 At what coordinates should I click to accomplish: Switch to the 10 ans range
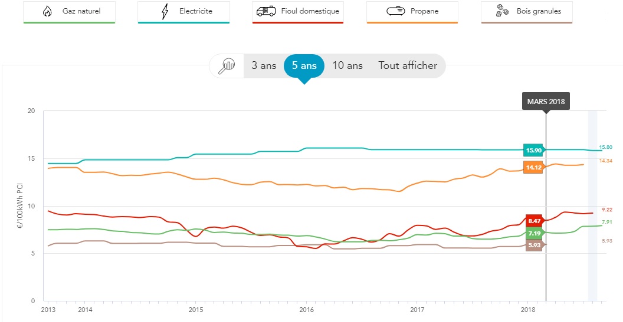coord(347,65)
